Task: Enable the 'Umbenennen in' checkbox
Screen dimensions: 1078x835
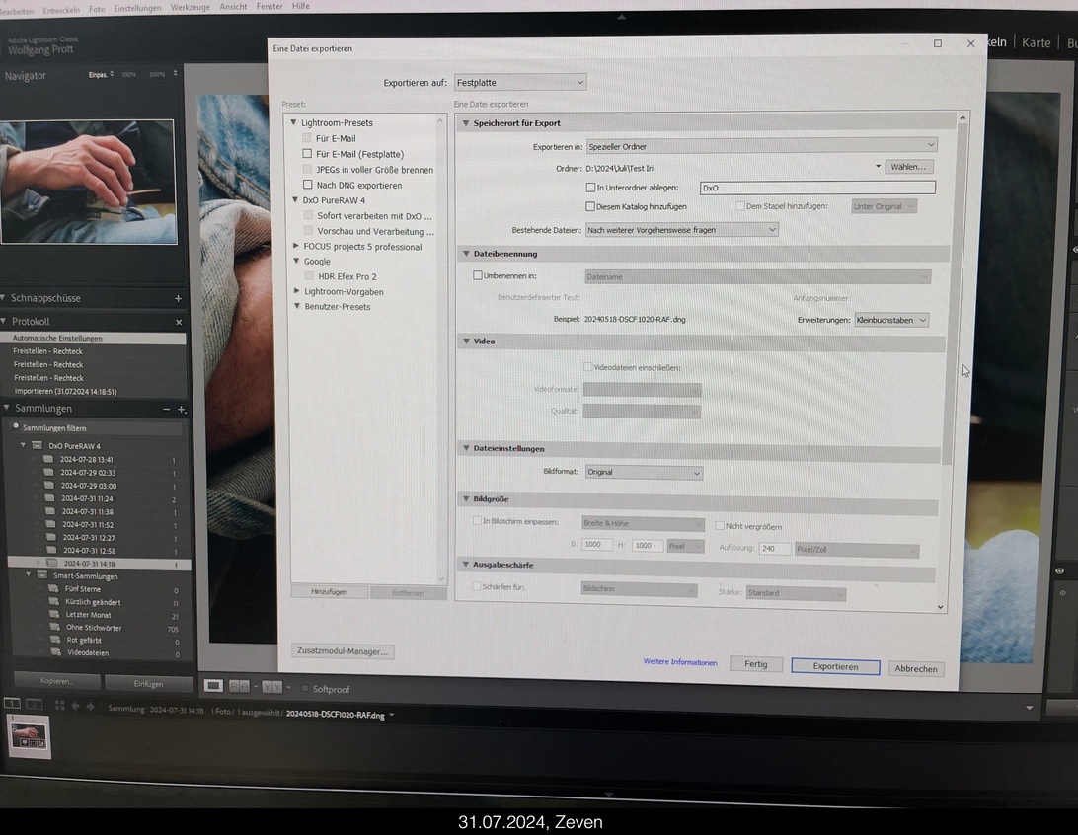Action: [x=479, y=276]
